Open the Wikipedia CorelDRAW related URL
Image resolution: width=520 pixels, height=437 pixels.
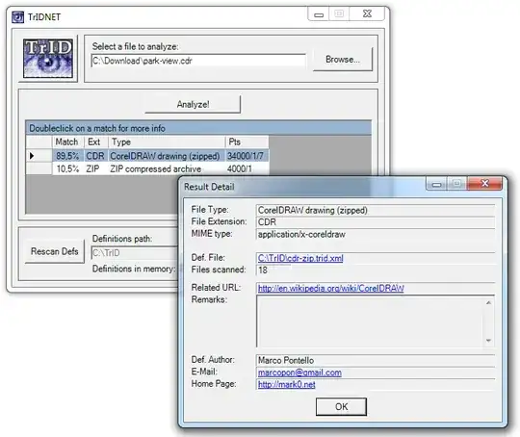[331, 288]
